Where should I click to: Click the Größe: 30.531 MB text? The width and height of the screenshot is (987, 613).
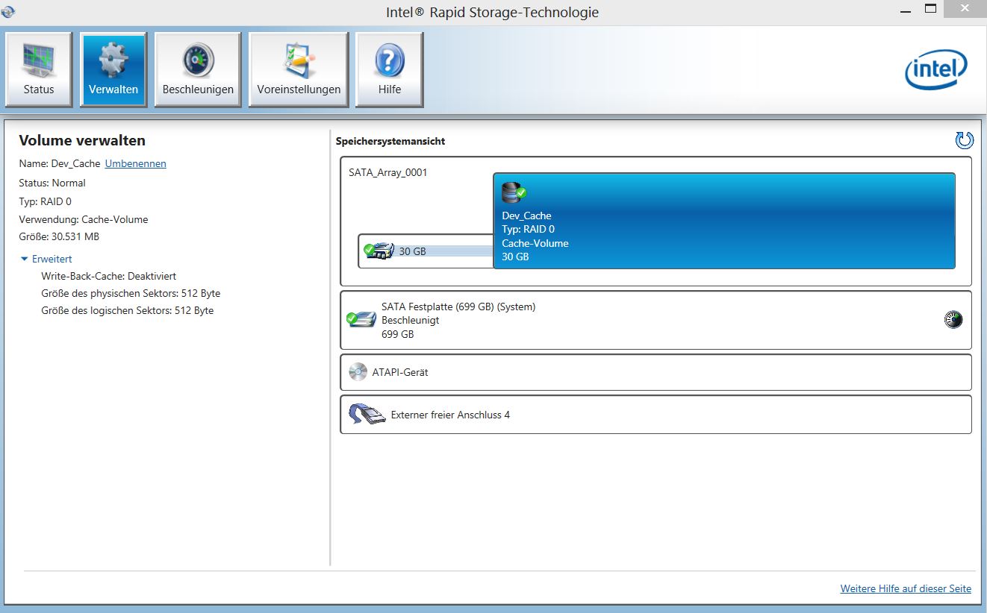tap(59, 236)
